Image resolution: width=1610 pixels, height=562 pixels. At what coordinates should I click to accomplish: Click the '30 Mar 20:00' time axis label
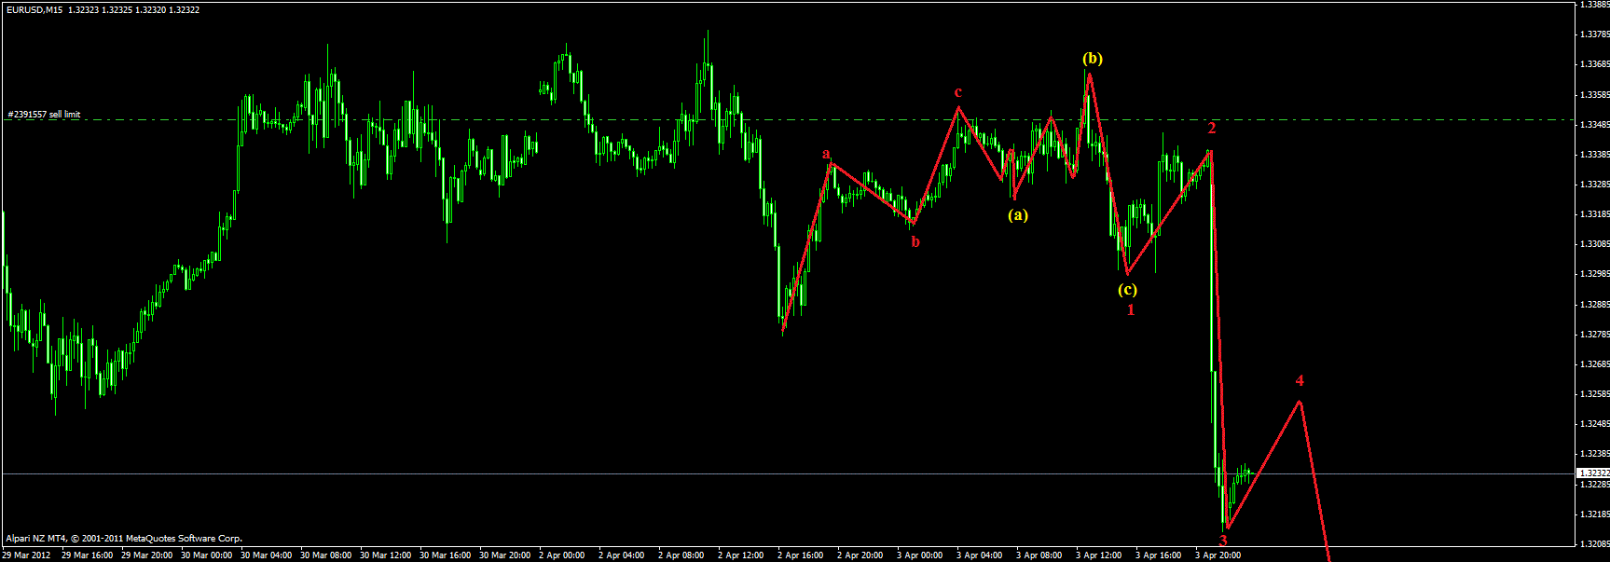(505, 555)
